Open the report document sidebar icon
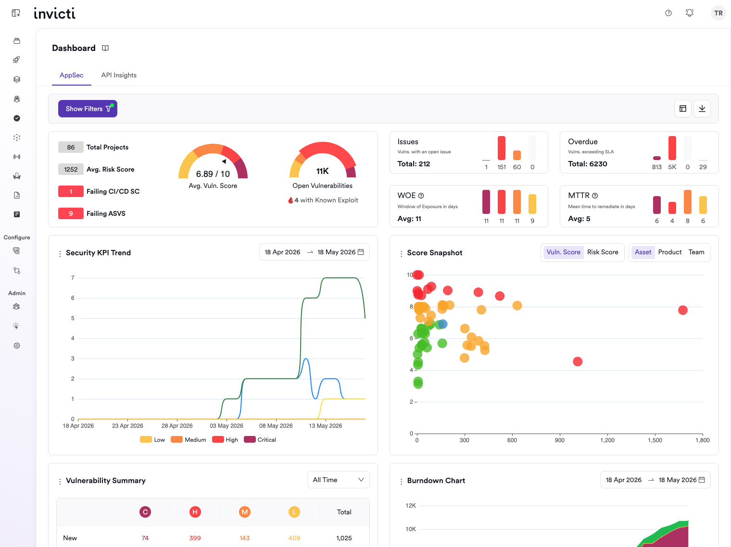Viewport: 731px width, 547px height. pos(17,195)
